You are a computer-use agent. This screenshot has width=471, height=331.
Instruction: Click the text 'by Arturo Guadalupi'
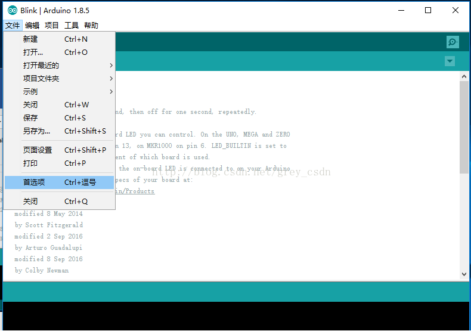pos(48,248)
